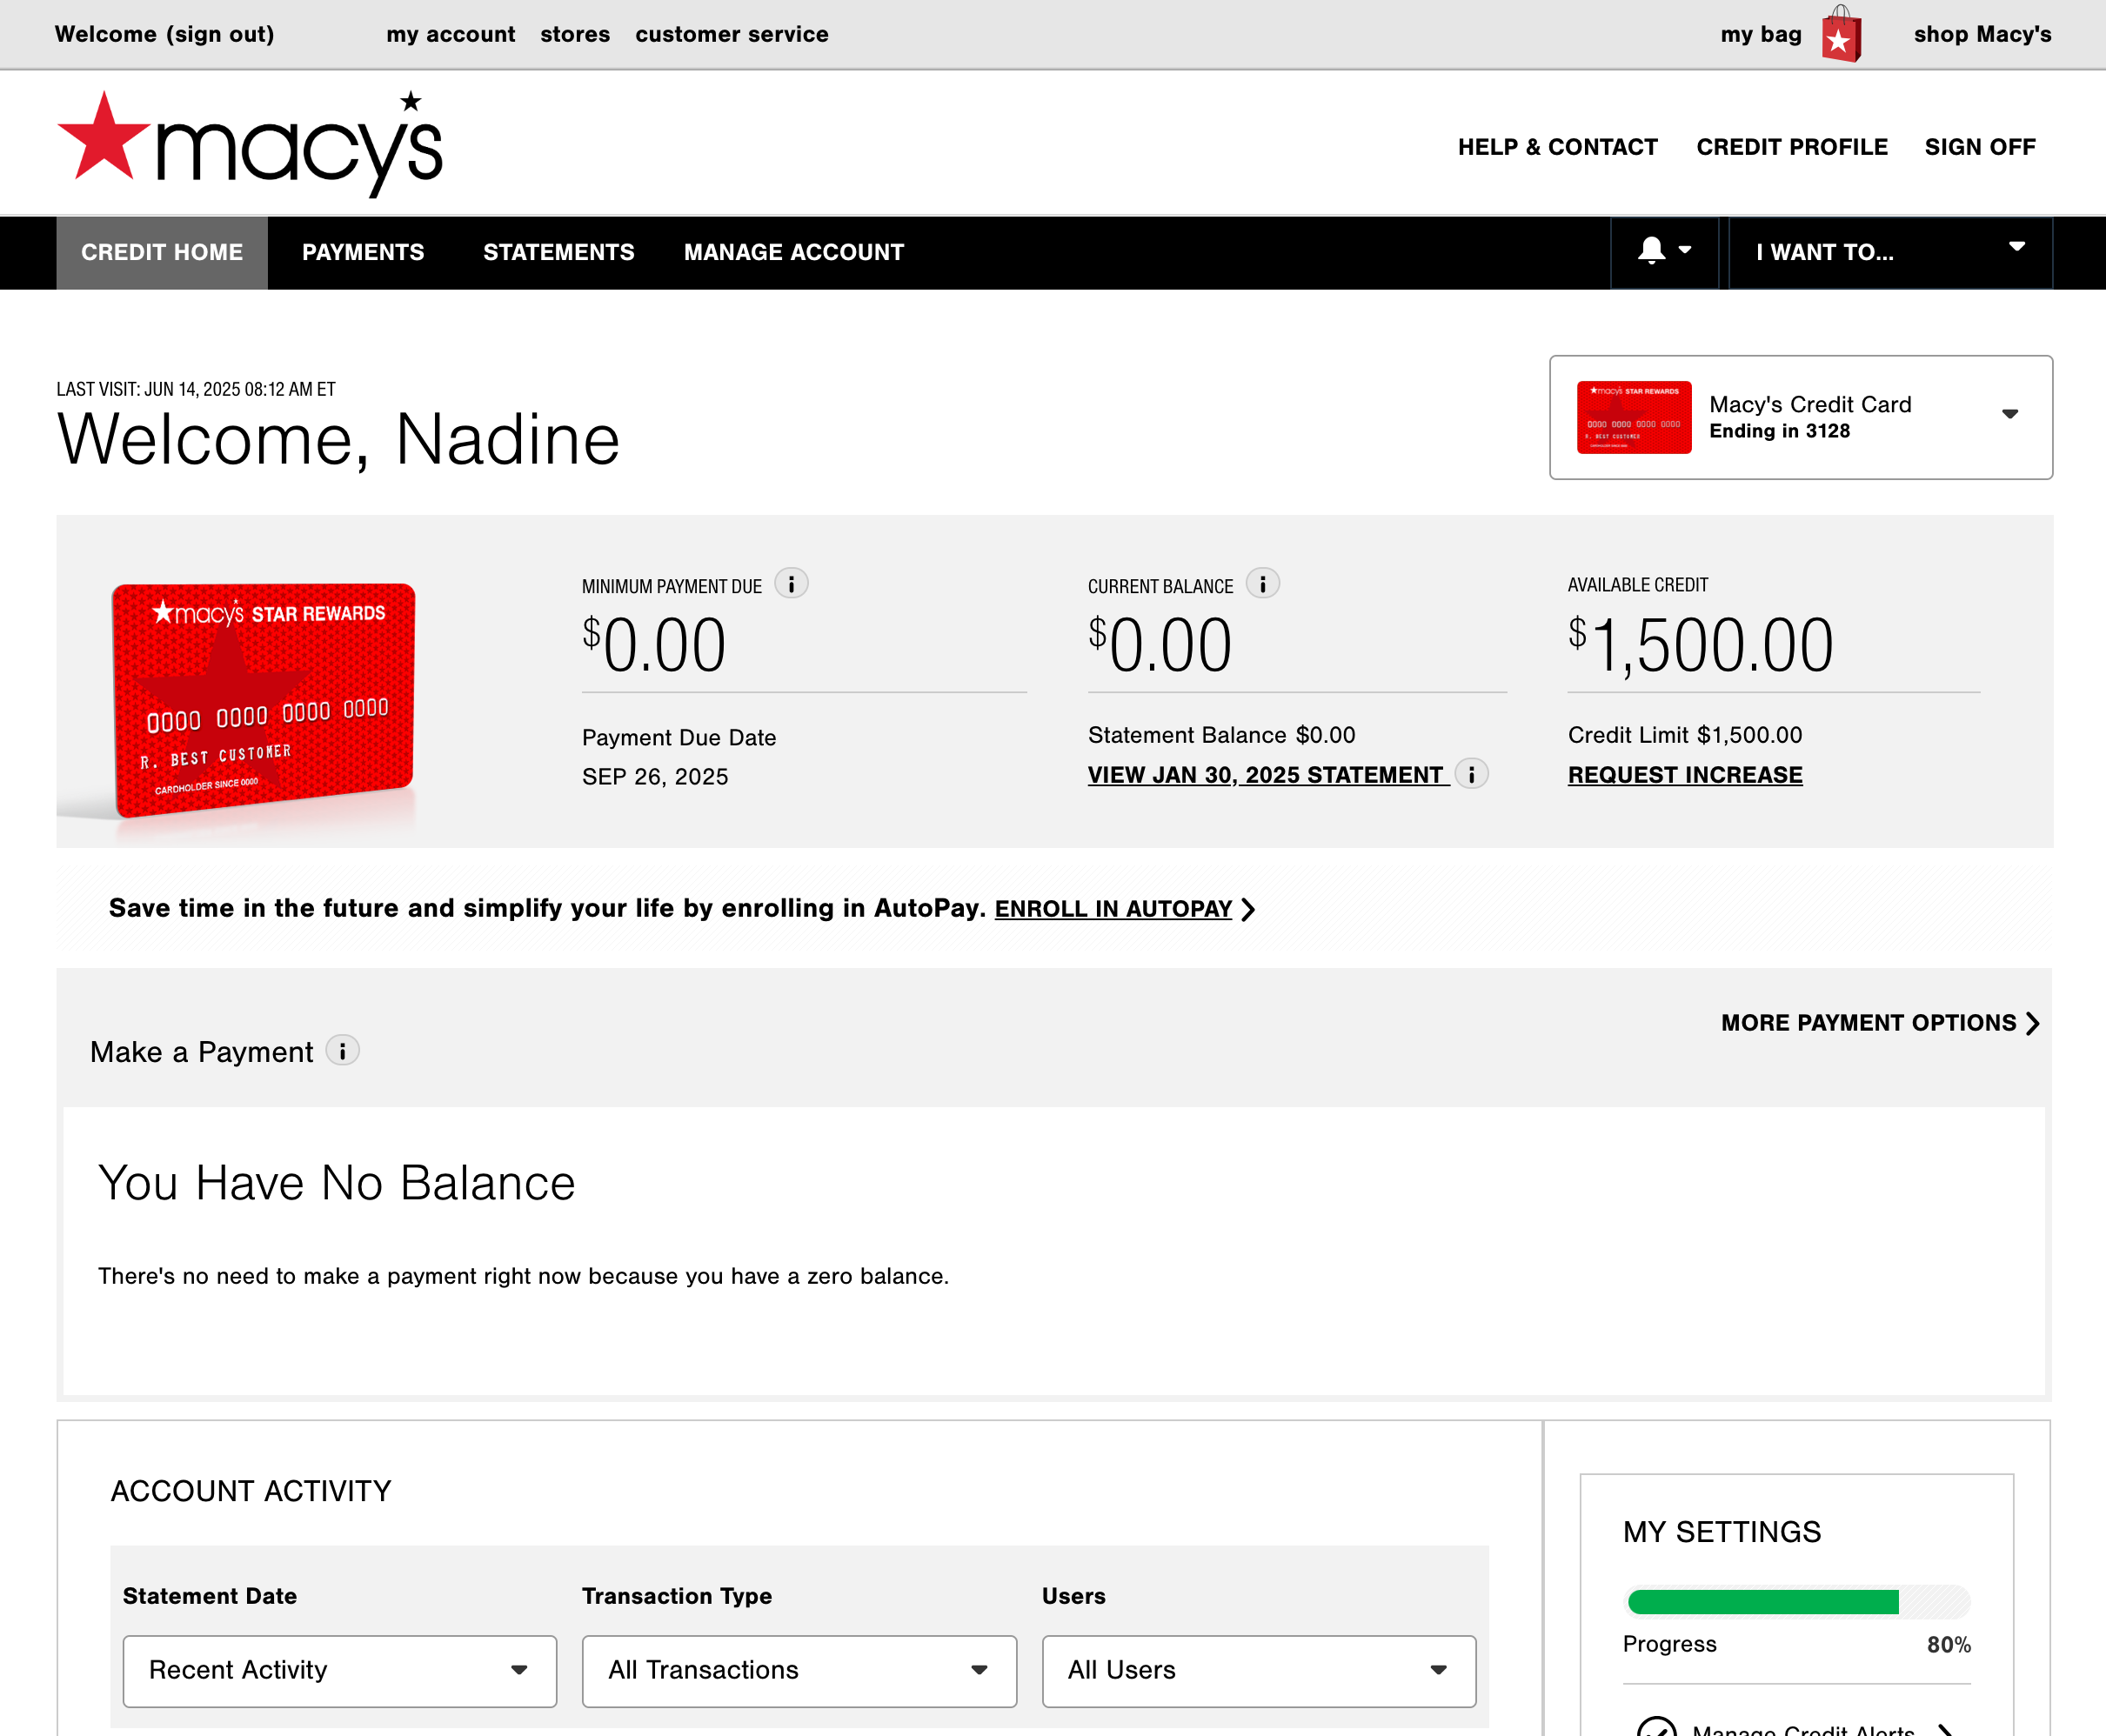Click info icon beside View Statement link

[x=1471, y=774]
